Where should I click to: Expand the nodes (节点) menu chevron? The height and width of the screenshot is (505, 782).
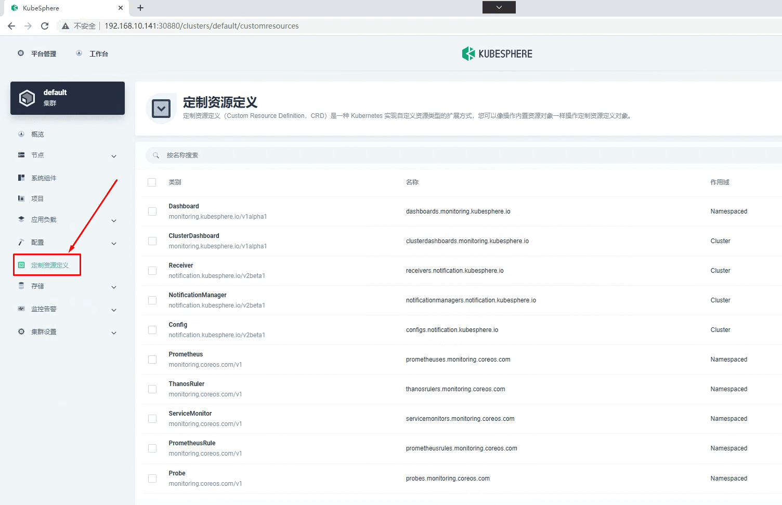[x=114, y=156]
